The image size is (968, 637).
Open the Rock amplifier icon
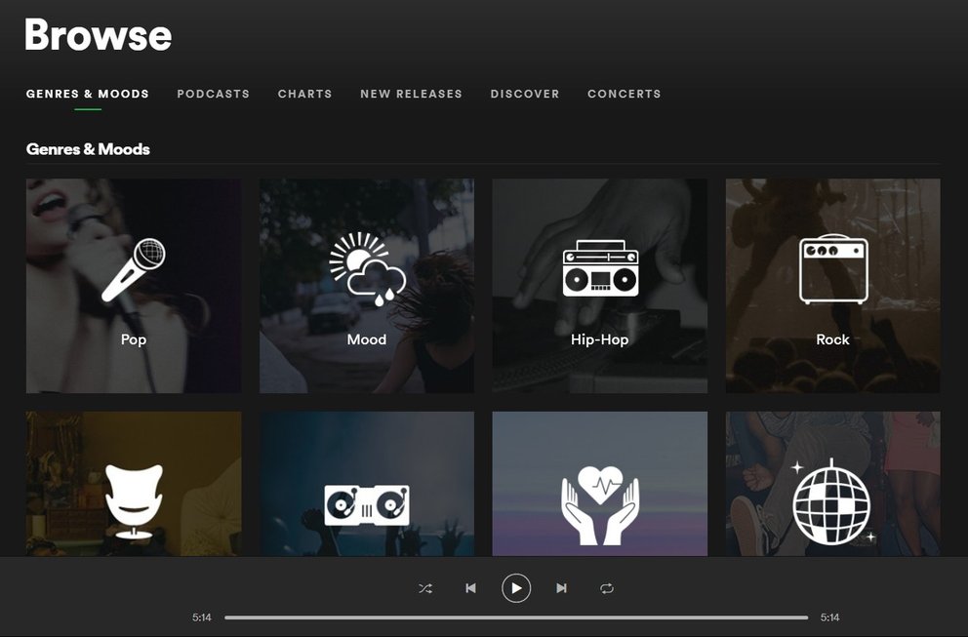[832, 268]
